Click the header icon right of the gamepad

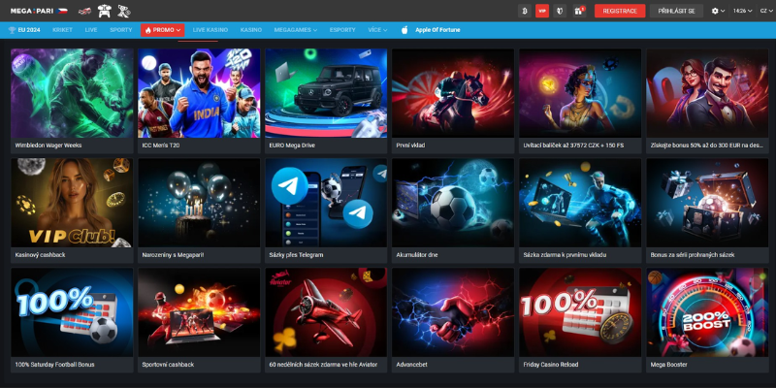(124, 11)
